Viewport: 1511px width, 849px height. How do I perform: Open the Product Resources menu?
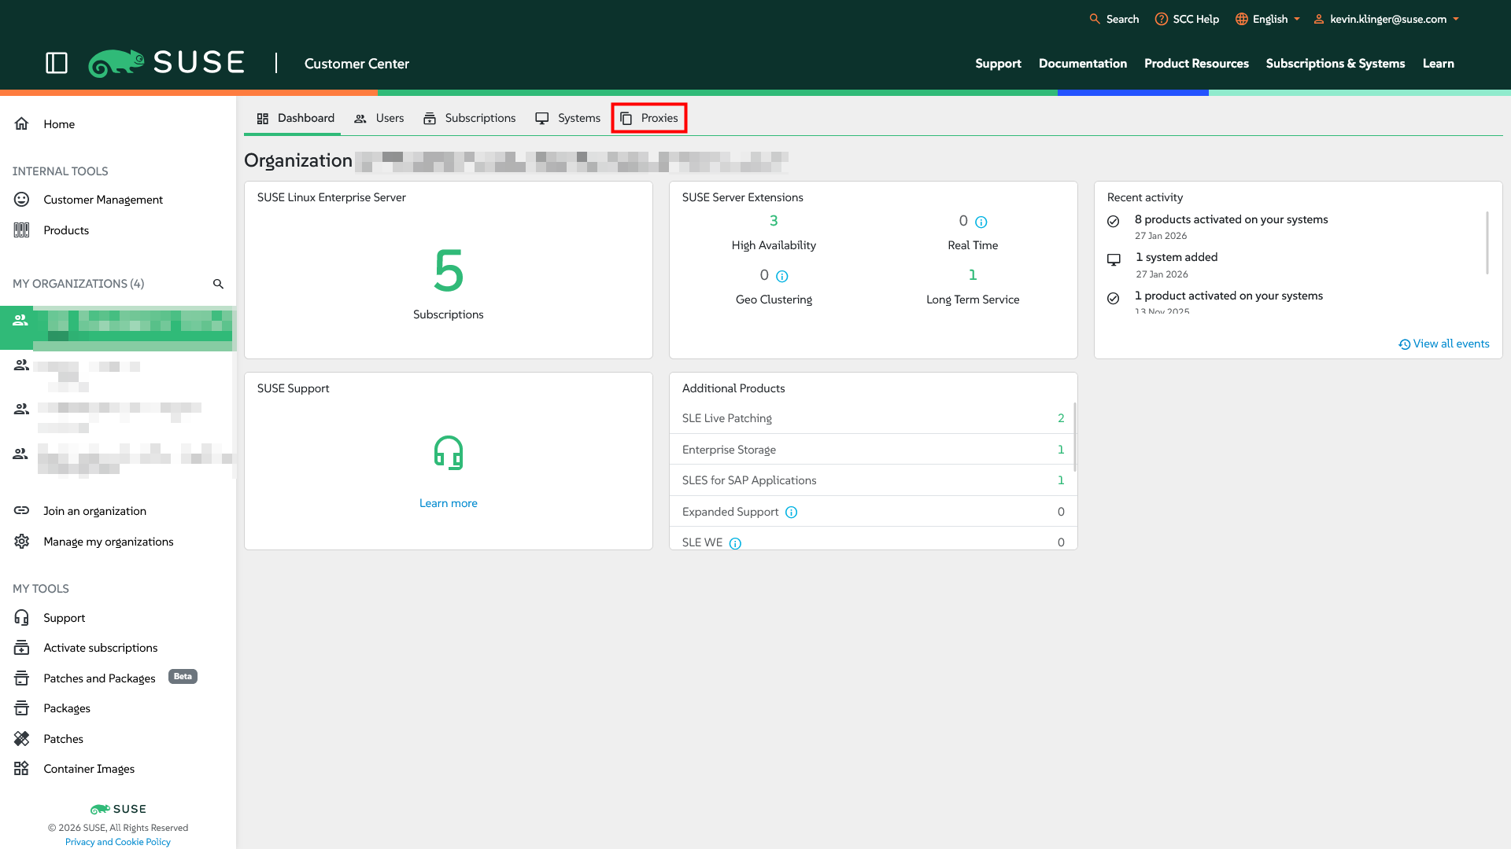pyautogui.click(x=1196, y=64)
